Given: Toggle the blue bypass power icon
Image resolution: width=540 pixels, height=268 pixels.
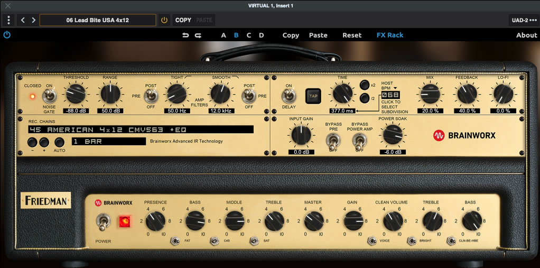Looking at the screenshot, I should tap(7, 35).
